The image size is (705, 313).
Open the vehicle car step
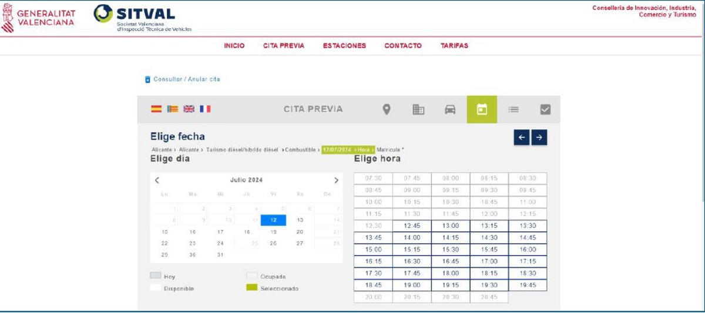450,109
